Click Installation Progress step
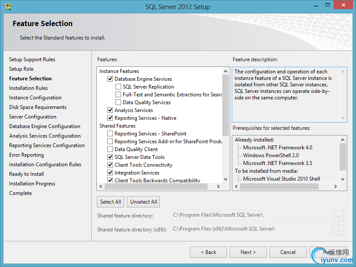The width and height of the screenshot is (356, 267). [32, 184]
